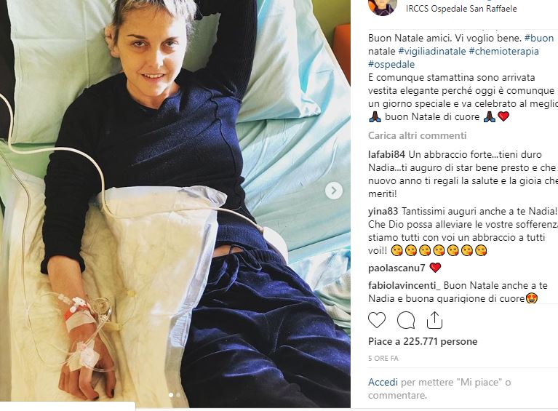Screen dimensions: 558x411
Task: Open IRCCS Ospedale San Raffaele location
Action: (461, 9)
